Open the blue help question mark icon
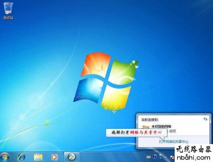213x162 pixels. coord(155,156)
